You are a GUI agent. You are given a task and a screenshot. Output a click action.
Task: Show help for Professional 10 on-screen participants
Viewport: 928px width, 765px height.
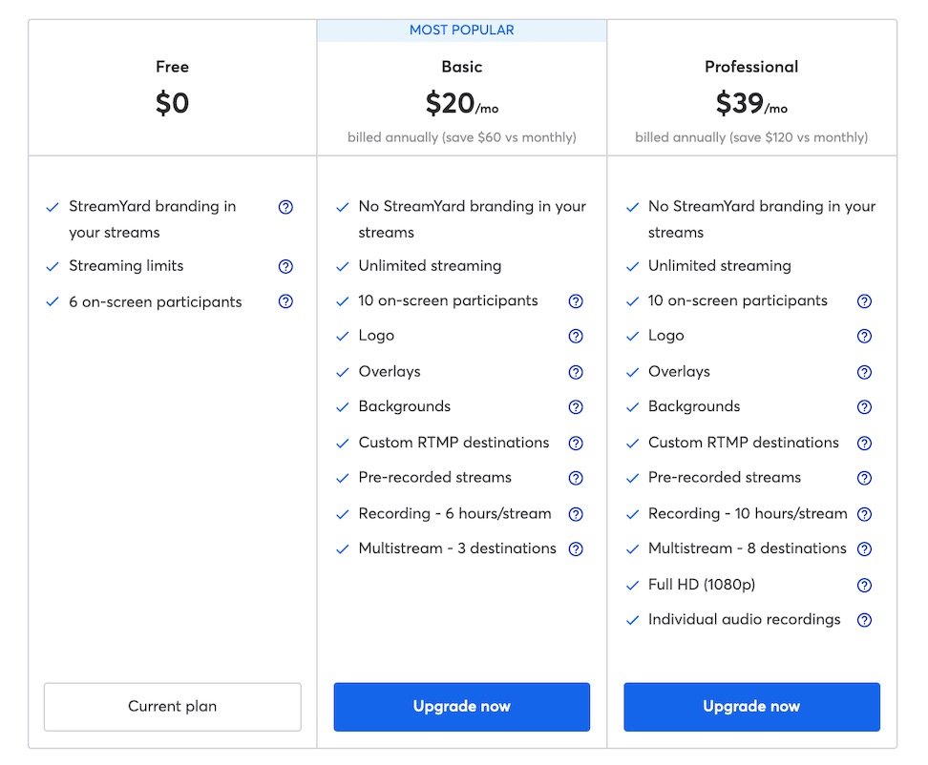(x=864, y=300)
